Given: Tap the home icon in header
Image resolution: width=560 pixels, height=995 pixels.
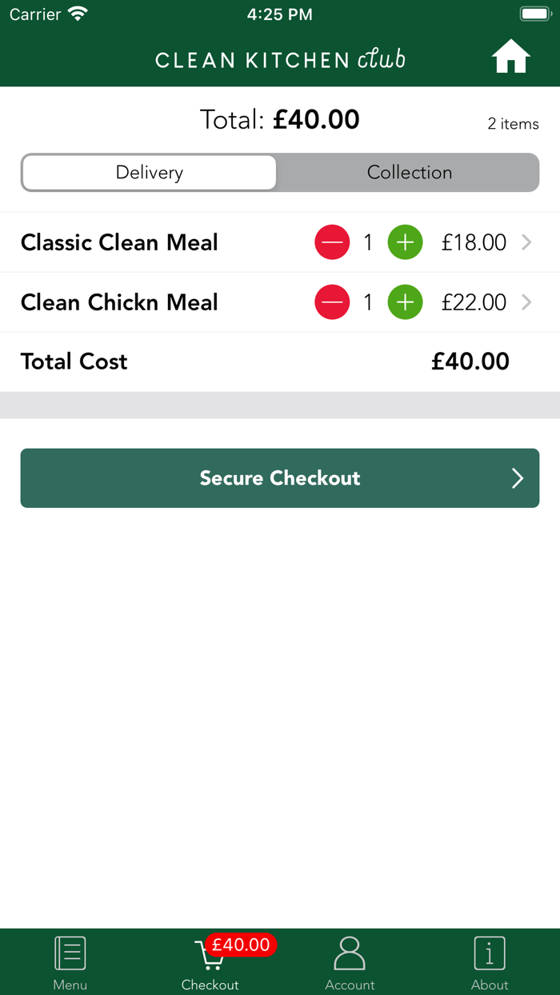Looking at the screenshot, I should (510, 58).
